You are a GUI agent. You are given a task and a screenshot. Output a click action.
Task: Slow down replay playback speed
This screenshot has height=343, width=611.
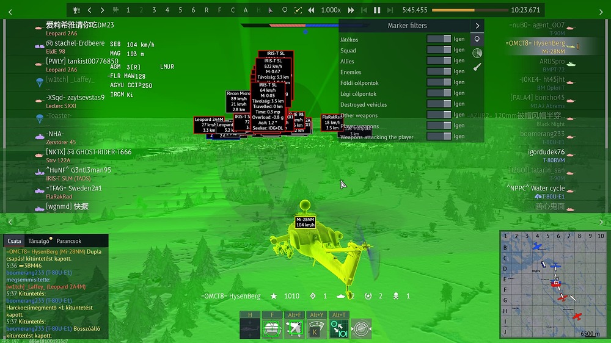[x=311, y=10]
